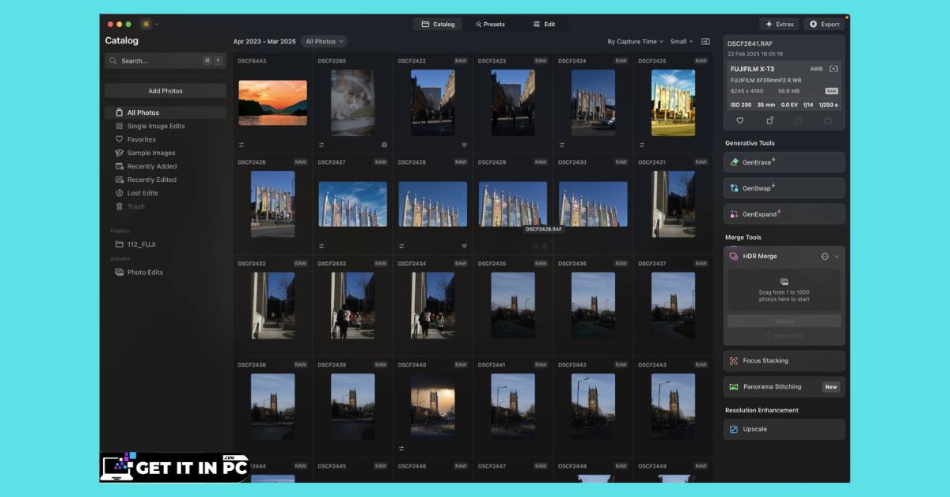The height and width of the screenshot is (497, 950).
Task: Toggle the right side panel icon
Action: tap(705, 41)
